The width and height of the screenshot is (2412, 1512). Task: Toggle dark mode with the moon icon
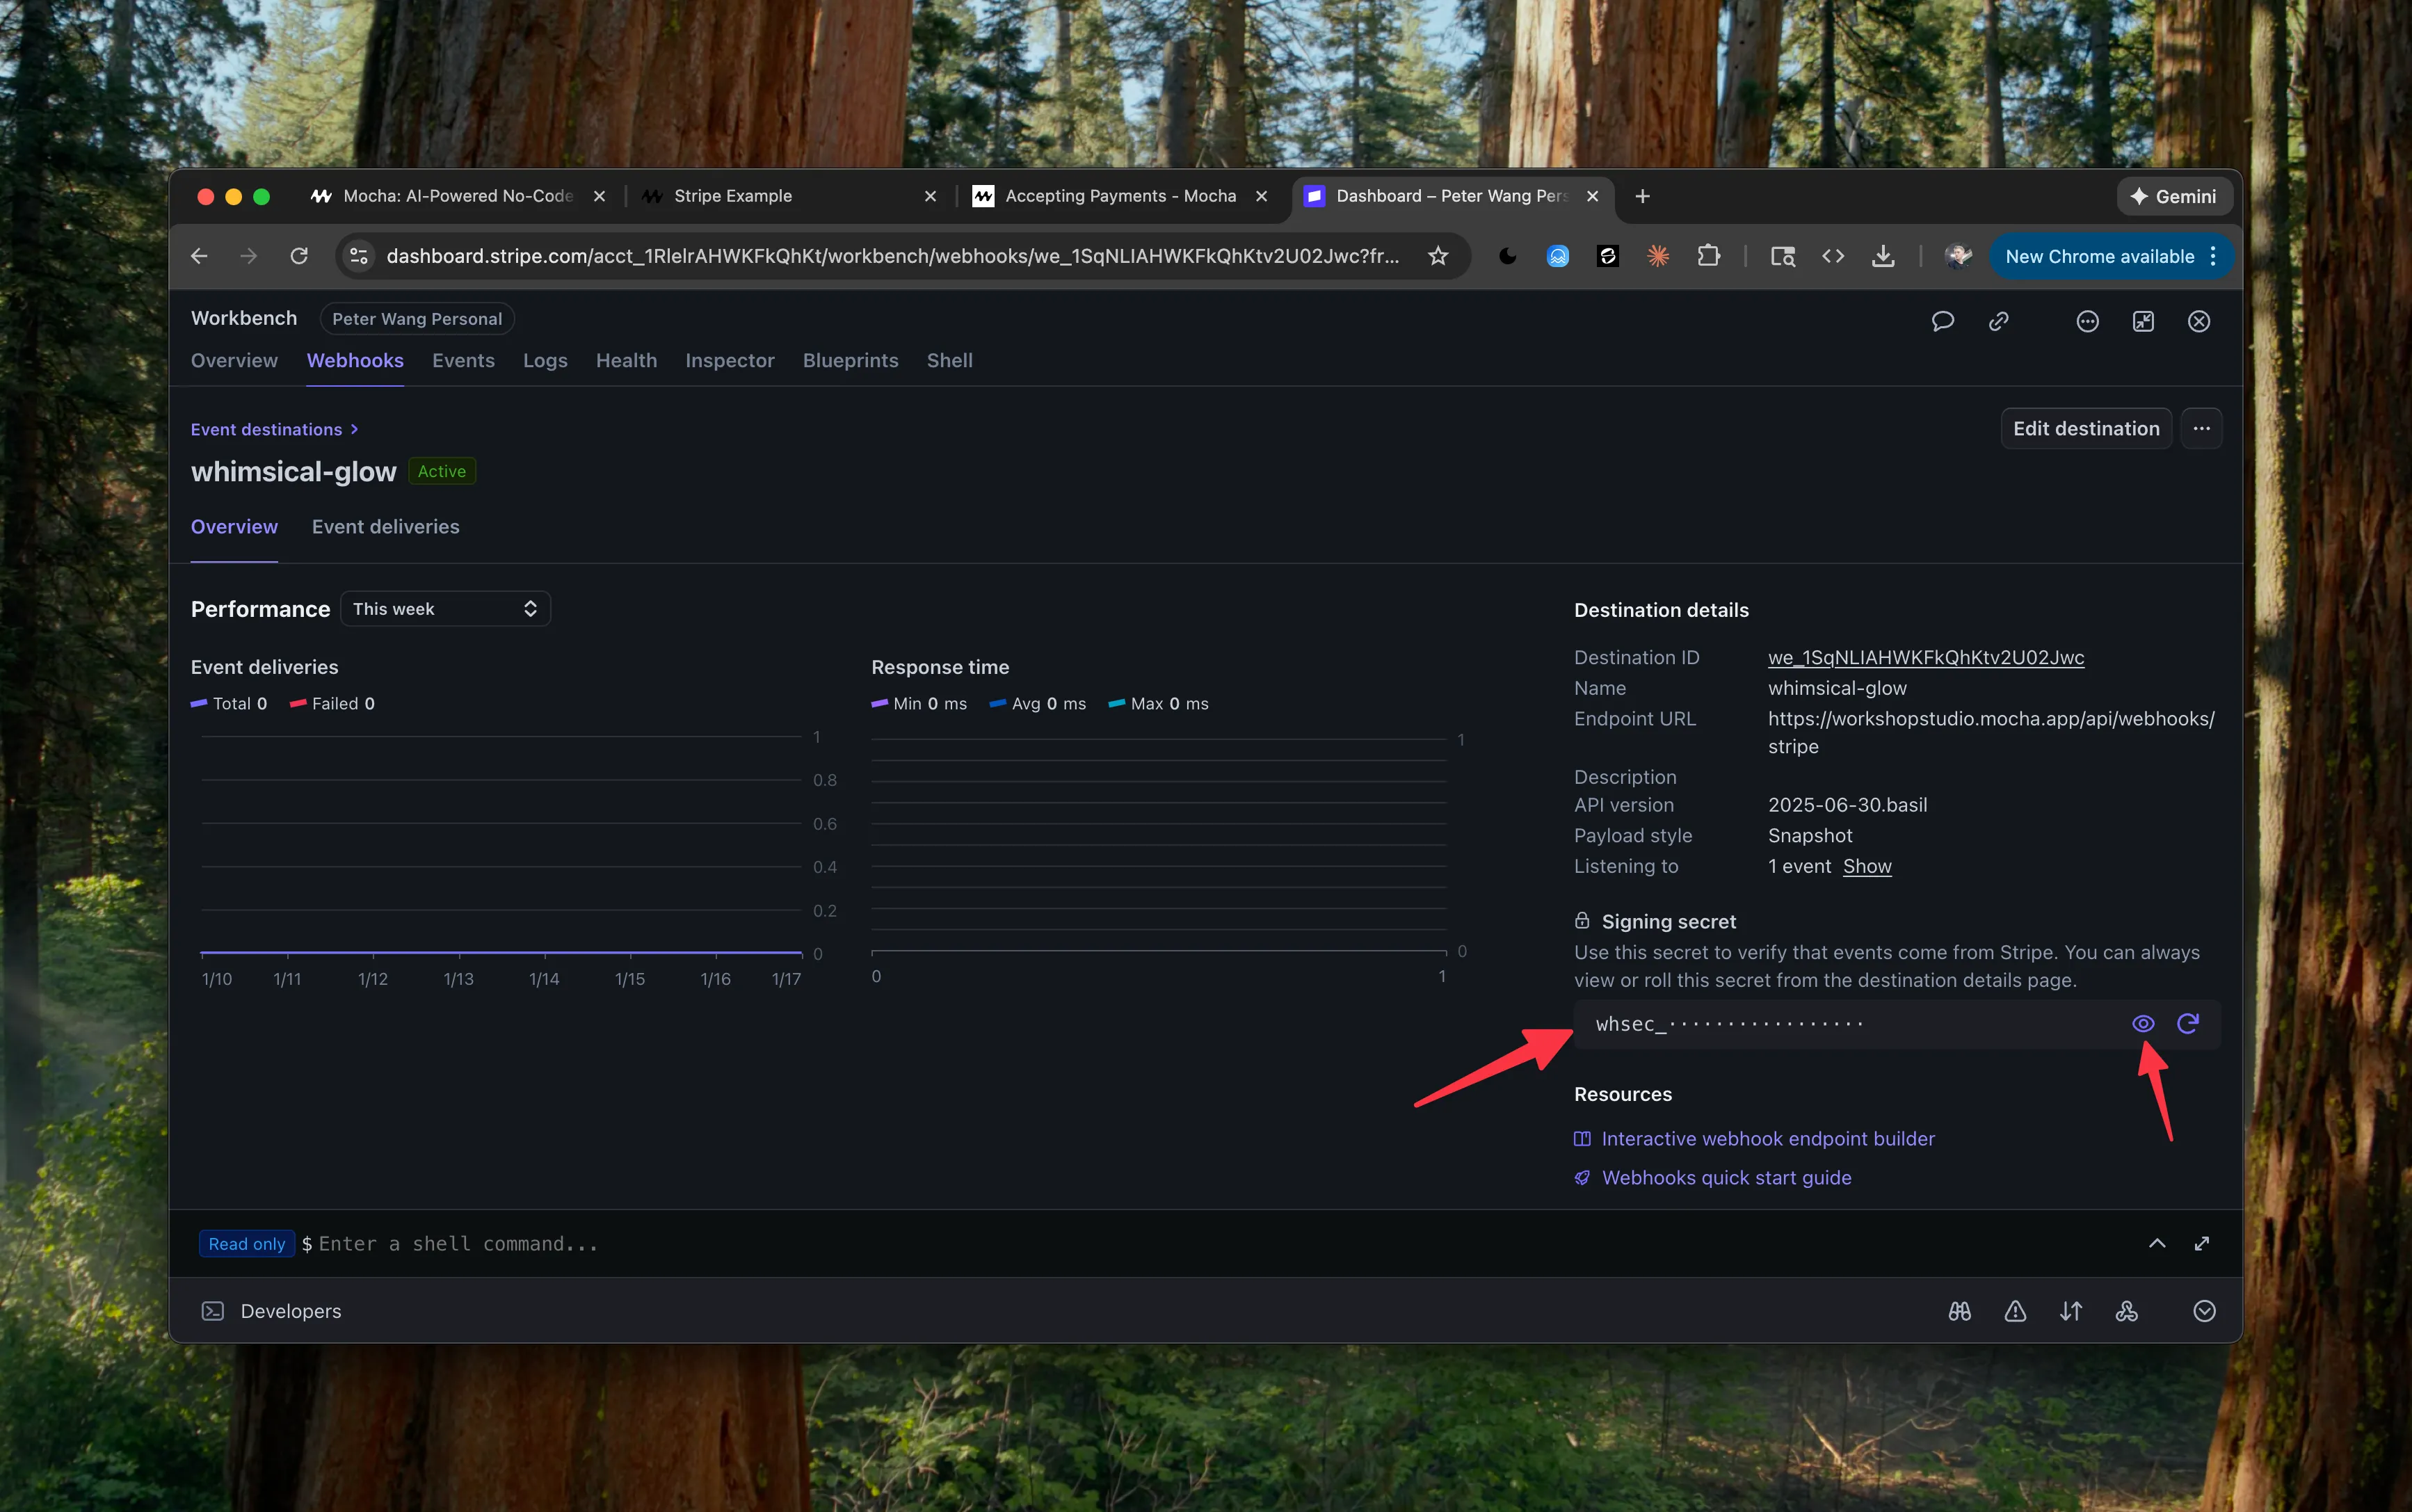click(x=1506, y=256)
